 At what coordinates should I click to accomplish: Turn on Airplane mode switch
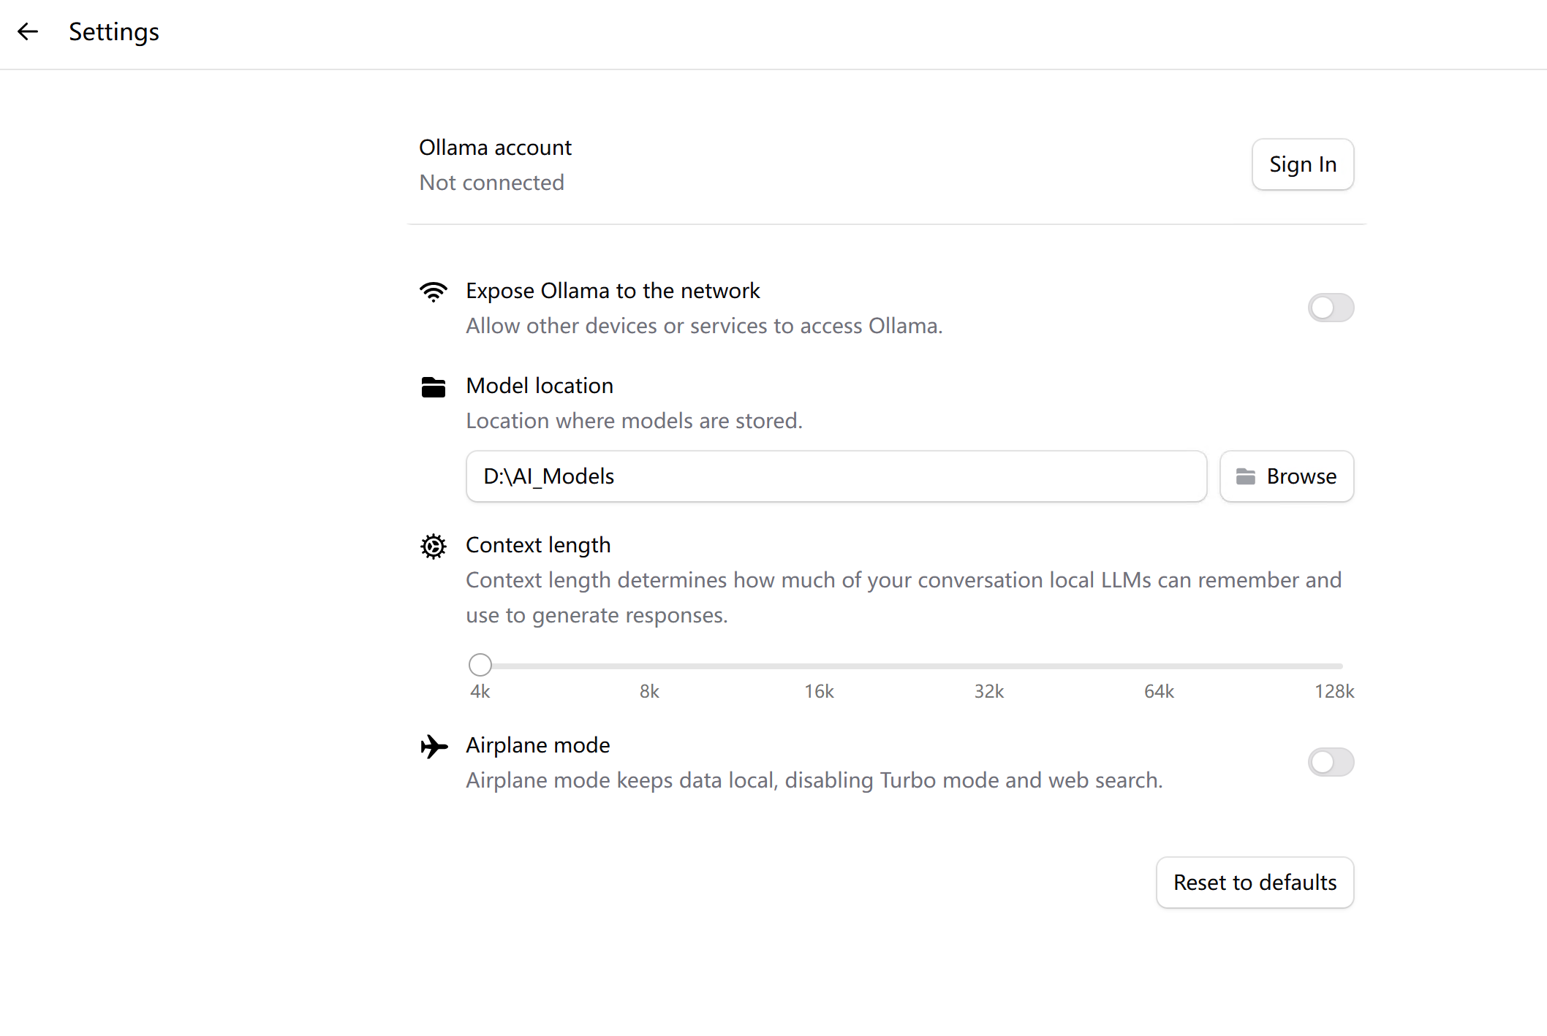1331,762
